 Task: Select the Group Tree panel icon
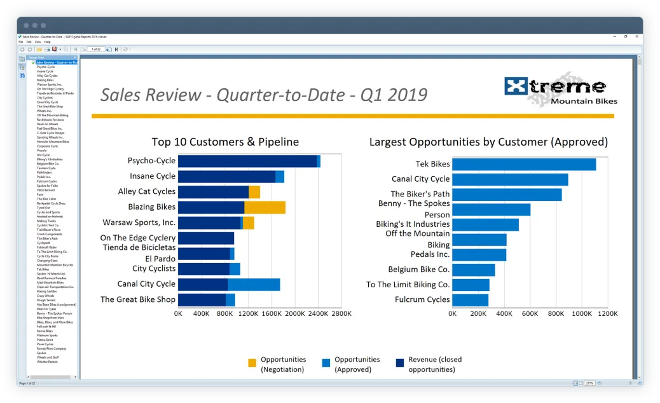tap(22, 58)
